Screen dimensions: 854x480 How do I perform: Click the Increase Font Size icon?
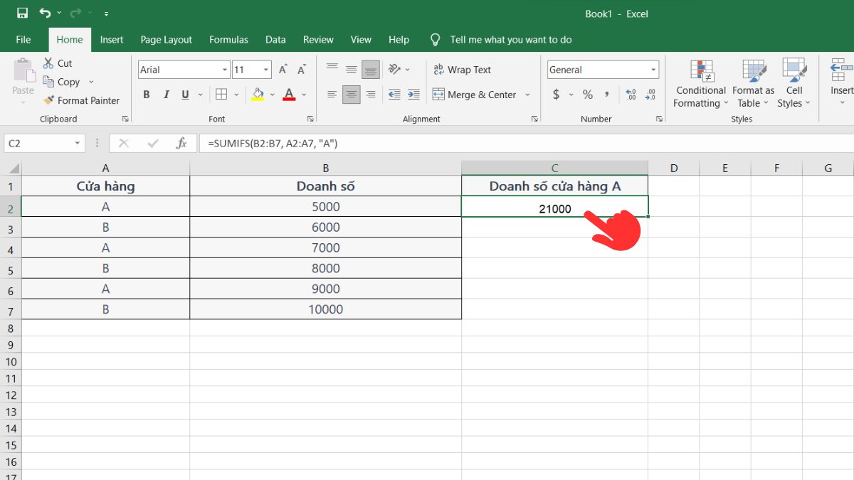click(x=283, y=70)
